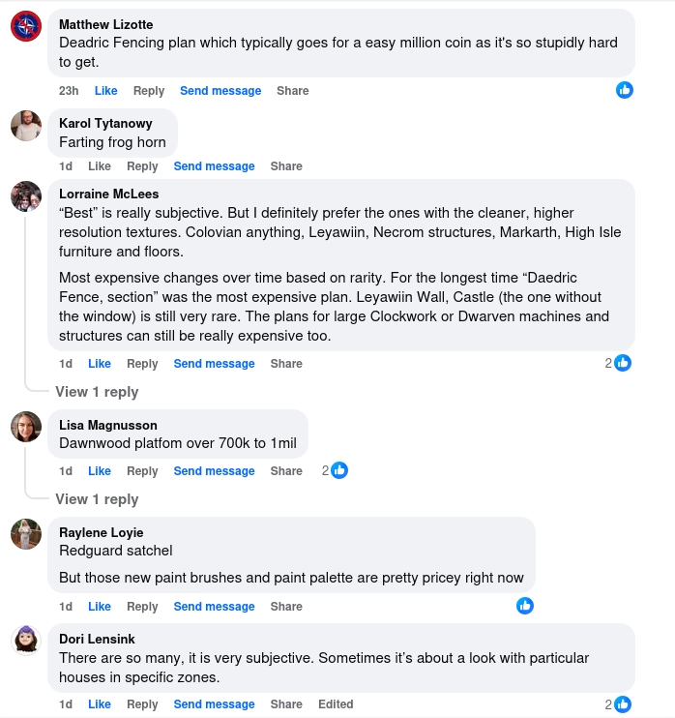Click Lorraine McLees' avatar image

pos(25,196)
